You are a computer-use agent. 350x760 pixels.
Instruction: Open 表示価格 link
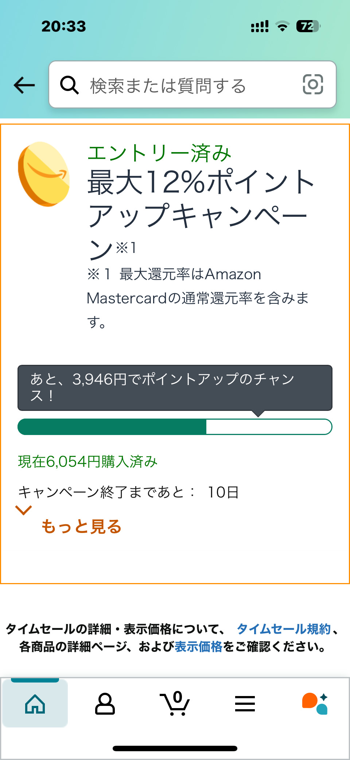198,647
